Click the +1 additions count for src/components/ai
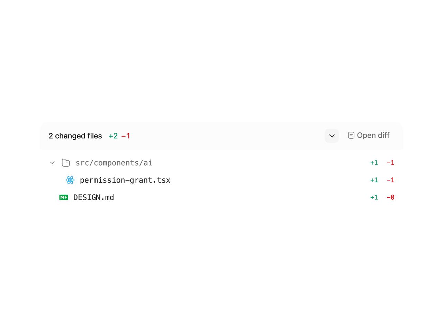The width and height of the screenshot is (443, 332). [x=374, y=163]
